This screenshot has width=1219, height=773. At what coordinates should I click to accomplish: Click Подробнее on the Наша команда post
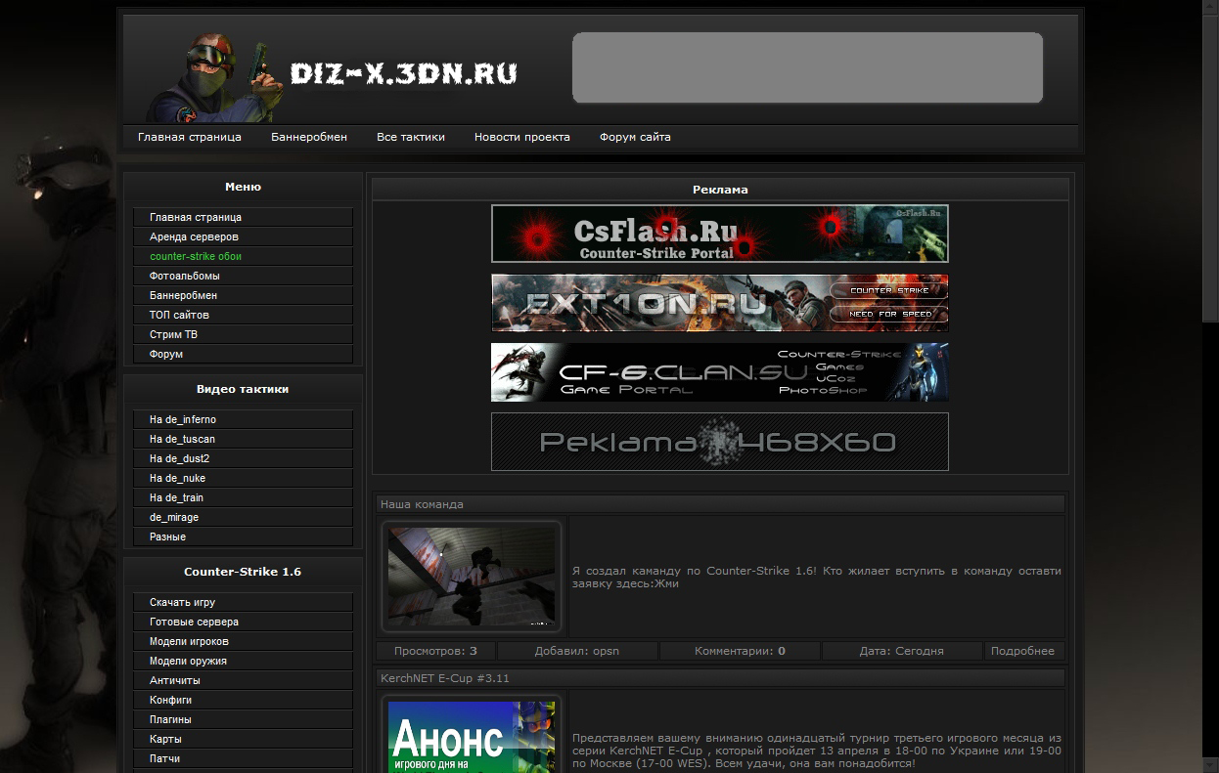coord(1022,651)
